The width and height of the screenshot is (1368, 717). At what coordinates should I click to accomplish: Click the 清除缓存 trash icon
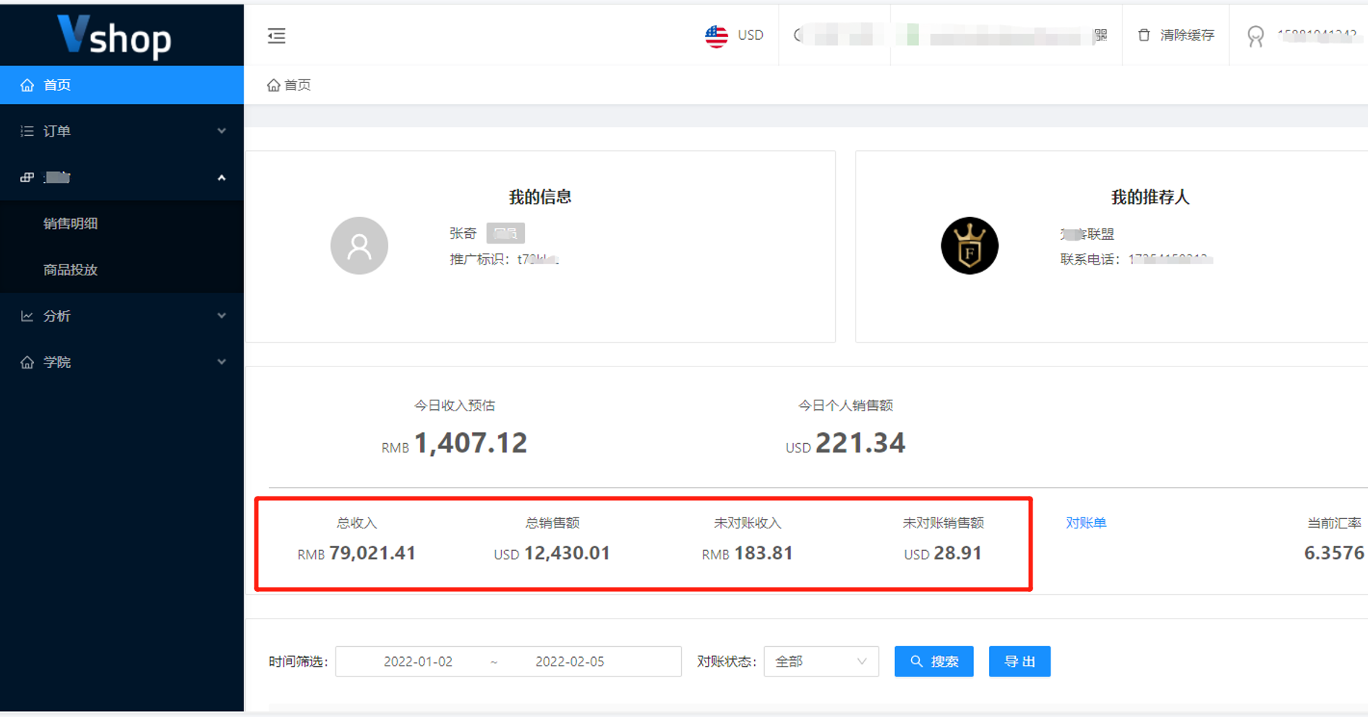click(1143, 35)
